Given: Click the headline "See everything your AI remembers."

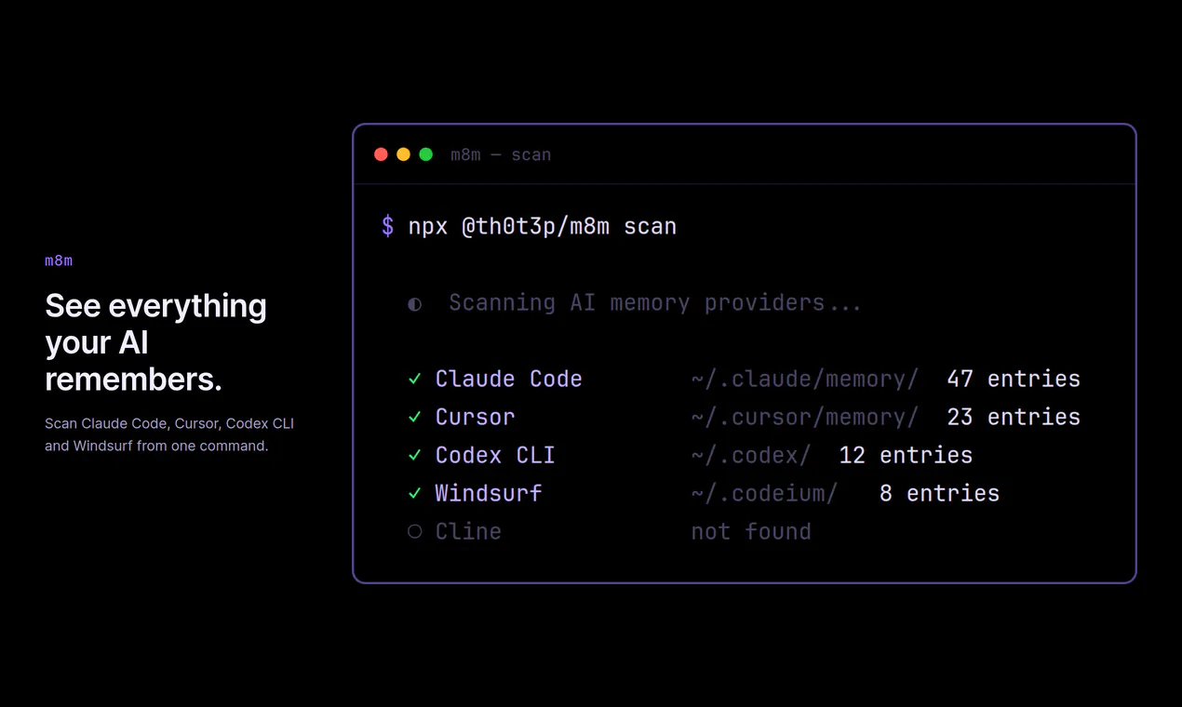Looking at the screenshot, I should (155, 342).
